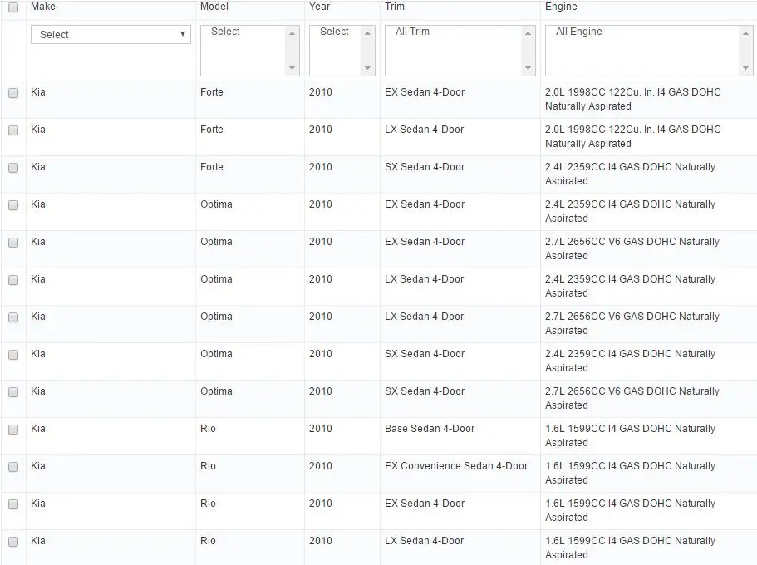The image size is (757, 565).
Task: Check the Rio LX Sedan 4-Door row checkbox
Action: (13, 542)
